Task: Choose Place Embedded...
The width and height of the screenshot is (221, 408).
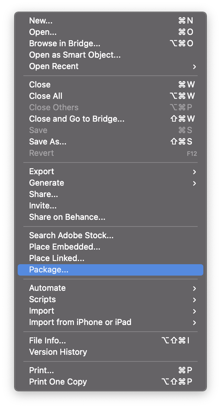Action: (x=65, y=247)
